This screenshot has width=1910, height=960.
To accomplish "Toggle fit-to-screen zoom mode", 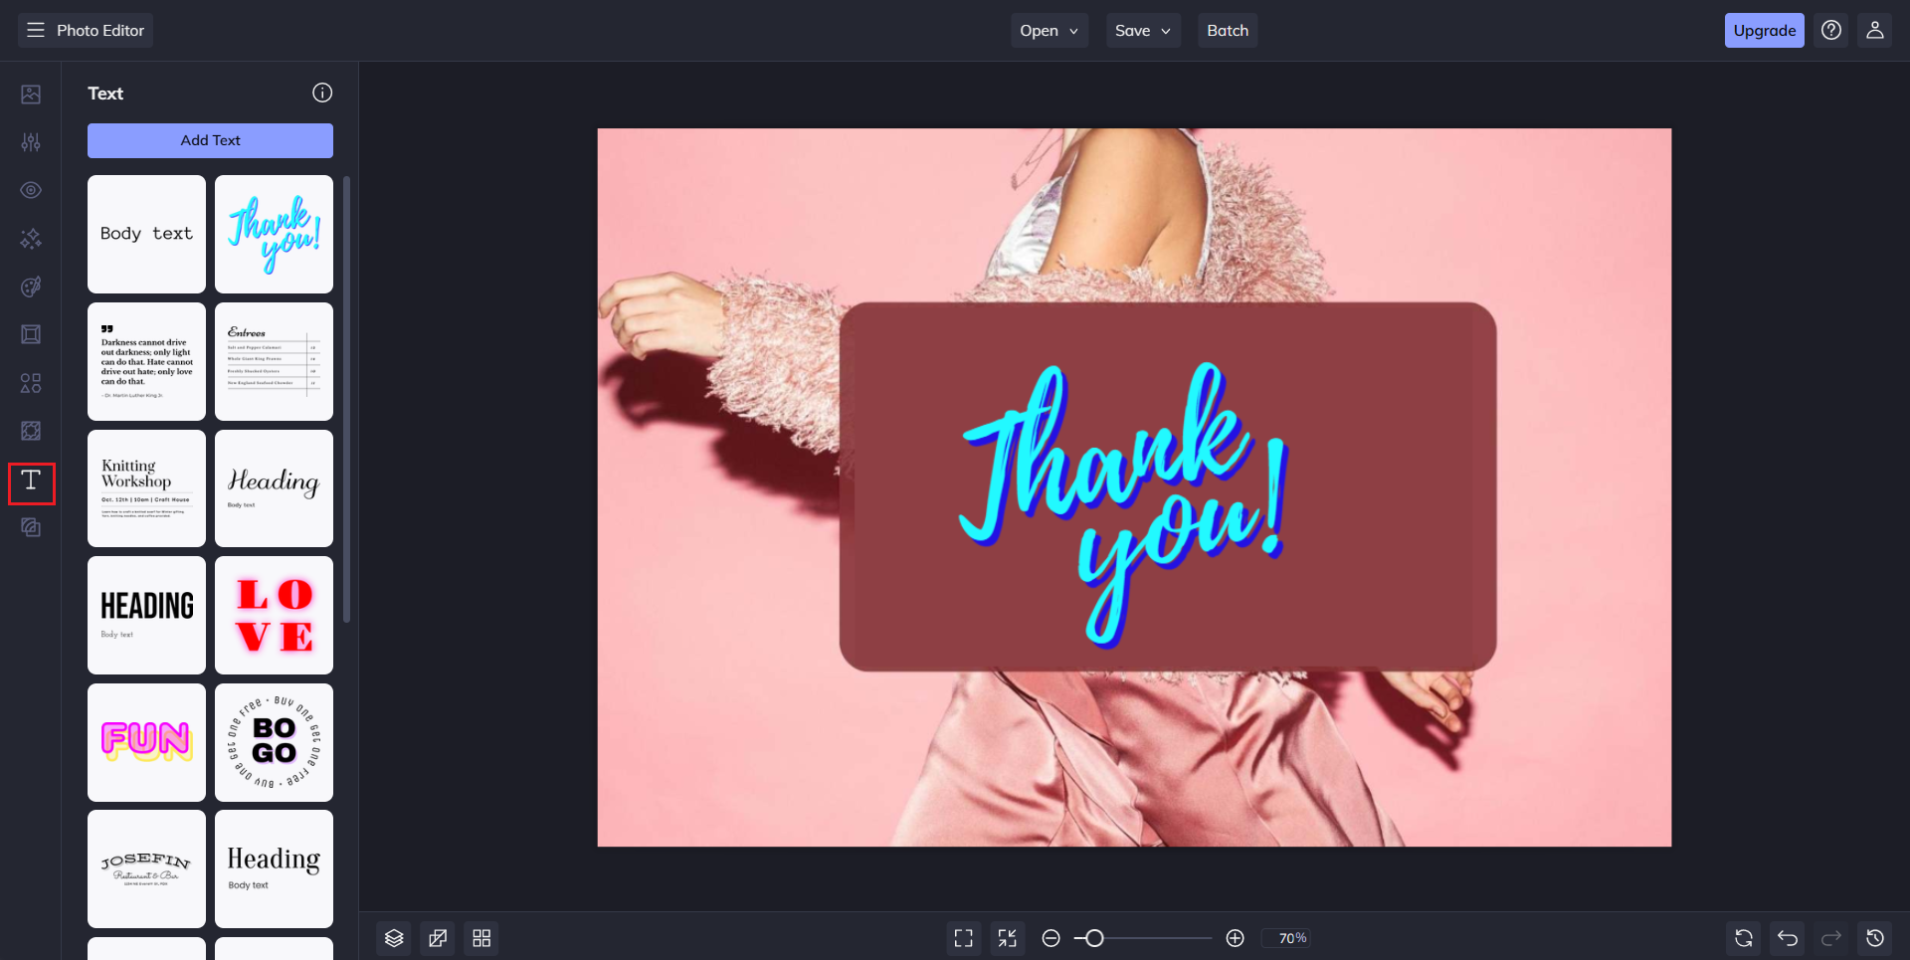I will [1007, 937].
